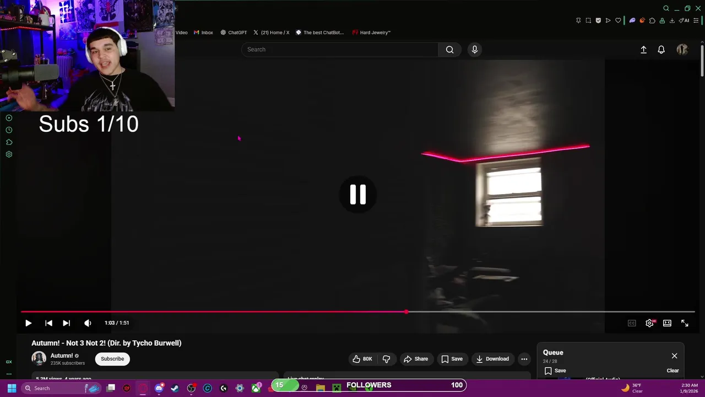Like the video with 80K likes
705x397 pixels.
362,359
